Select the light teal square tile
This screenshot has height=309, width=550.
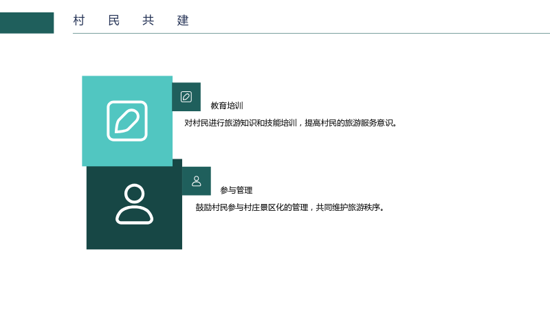[x=127, y=121]
